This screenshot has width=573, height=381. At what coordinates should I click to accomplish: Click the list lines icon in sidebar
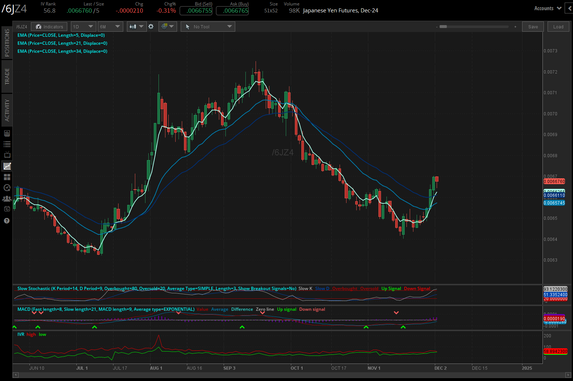coord(7,144)
